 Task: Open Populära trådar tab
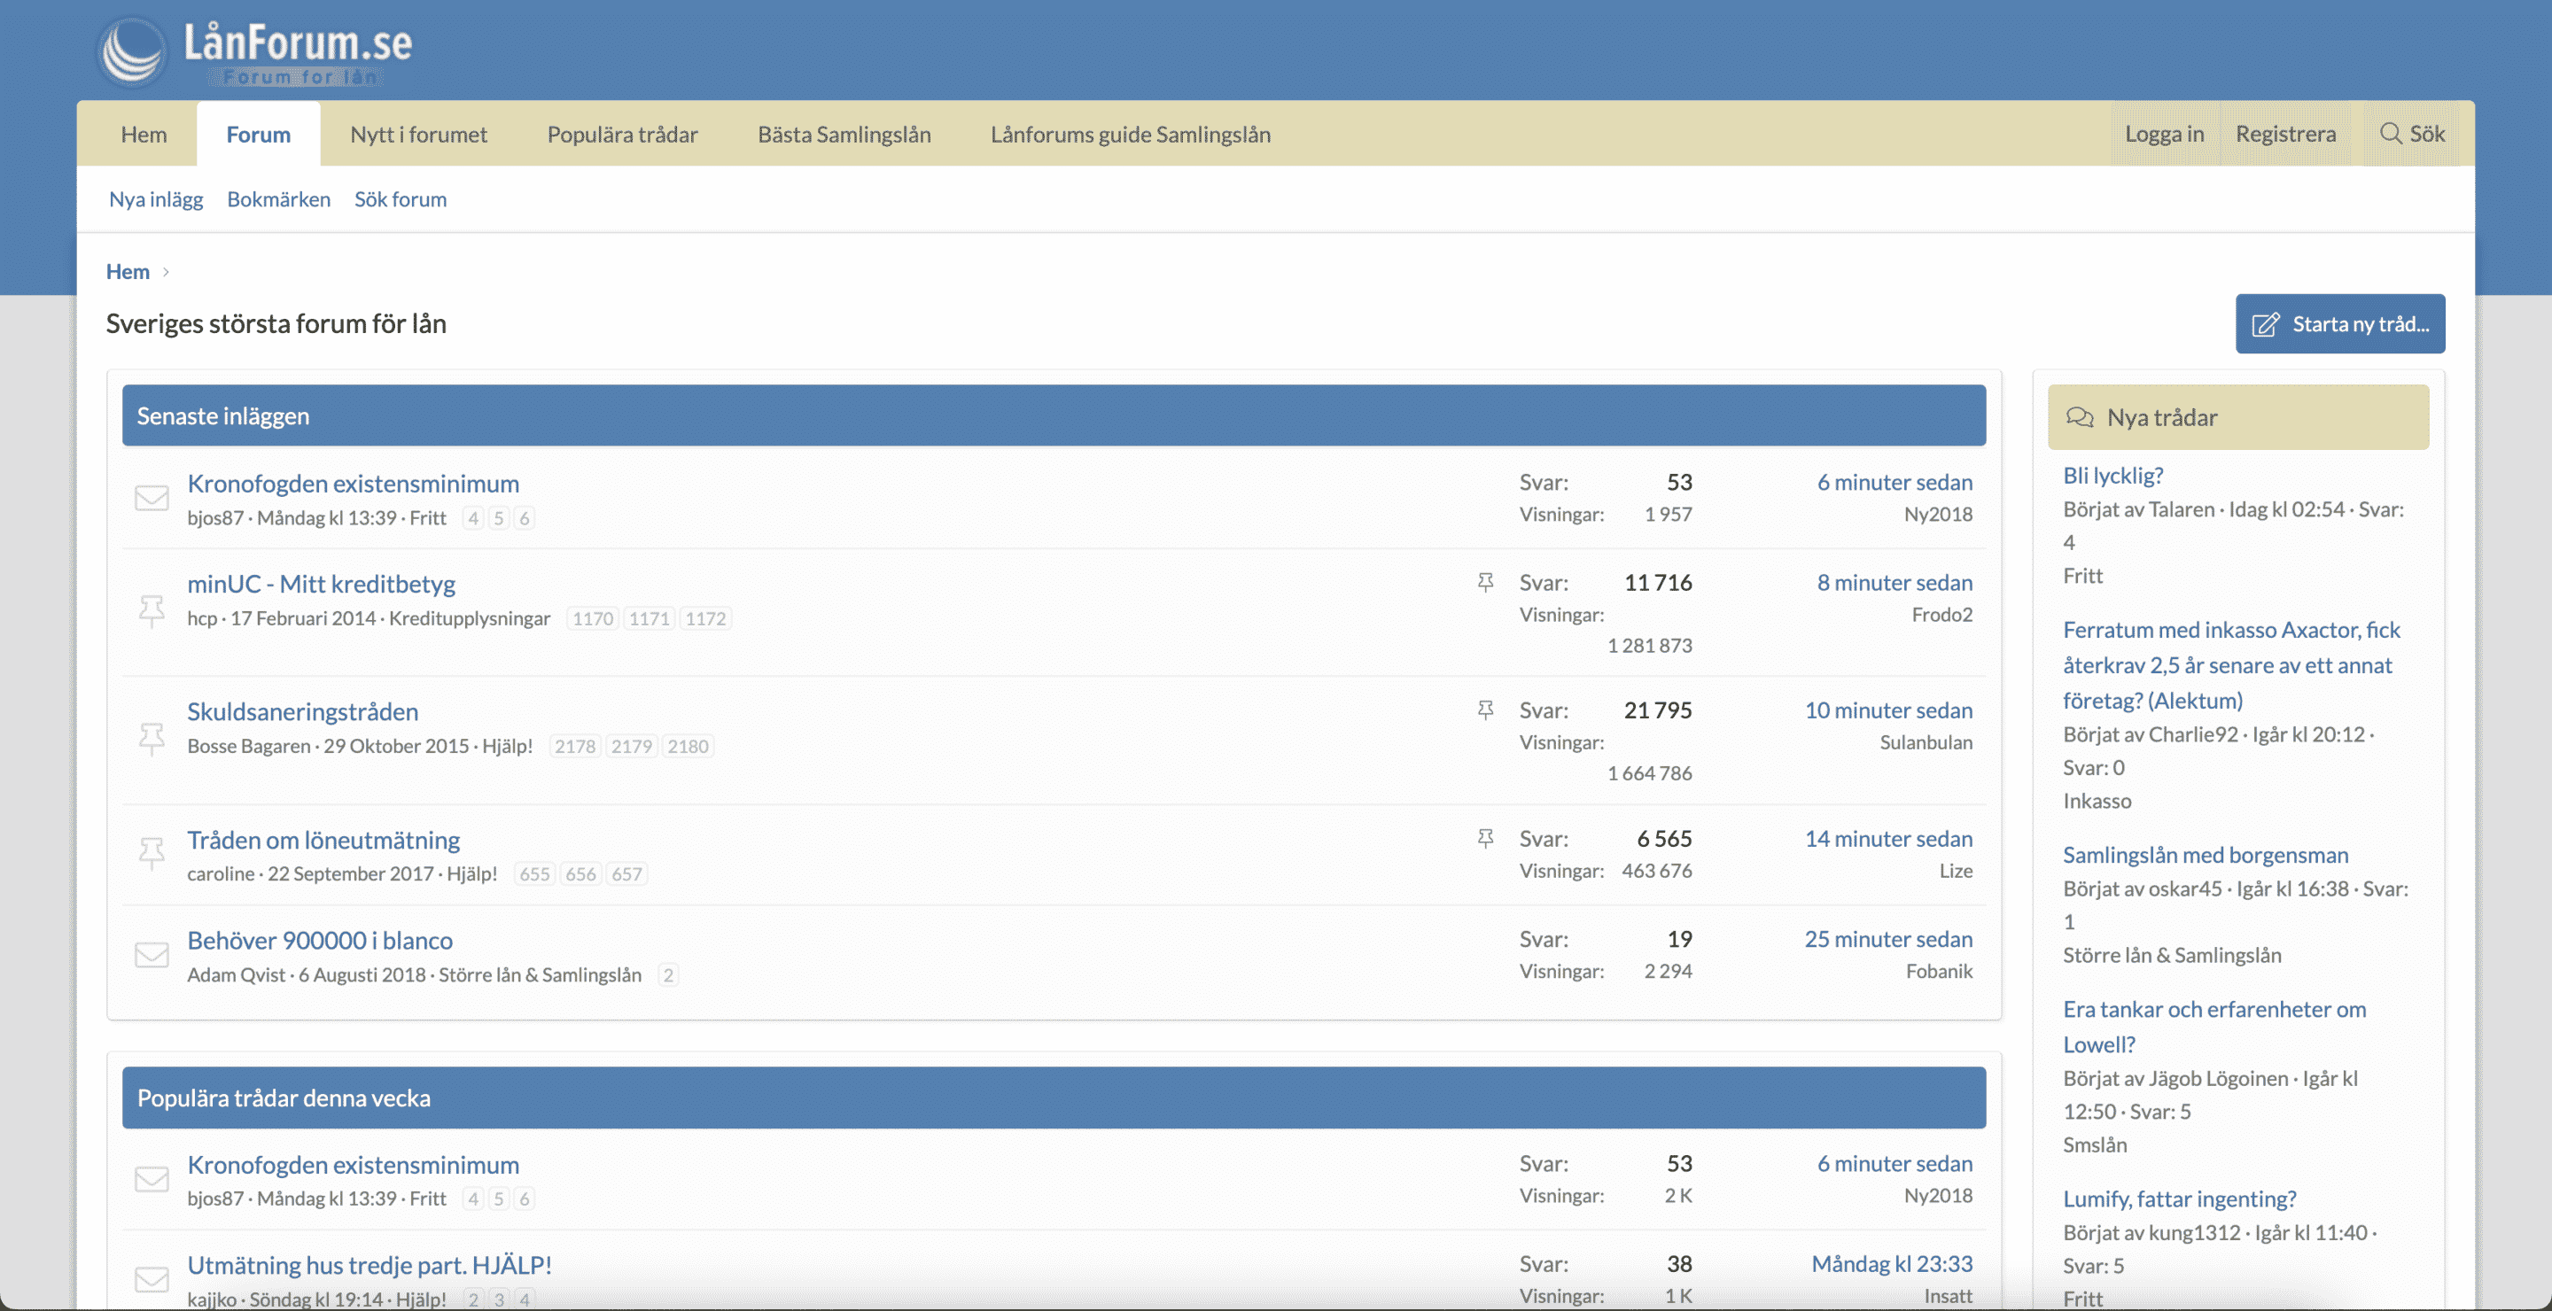tap(622, 134)
